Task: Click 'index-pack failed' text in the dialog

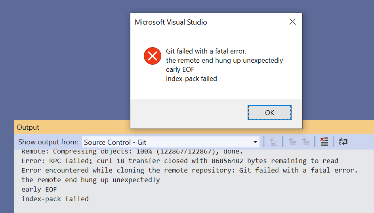Action: click(191, 79)
